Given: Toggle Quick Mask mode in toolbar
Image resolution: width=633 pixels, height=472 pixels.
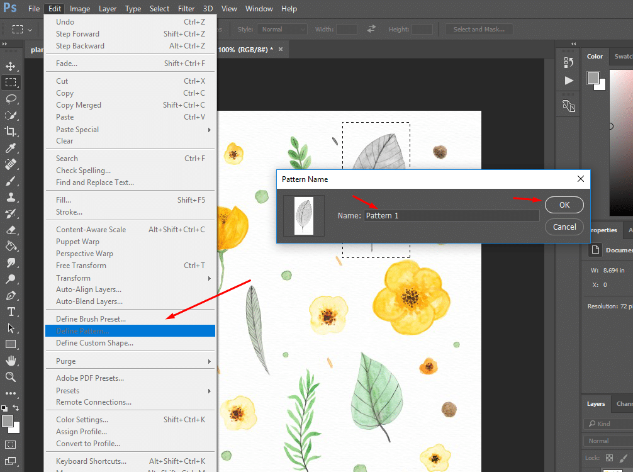Looking at the screenshot, I should click(11, 446).
